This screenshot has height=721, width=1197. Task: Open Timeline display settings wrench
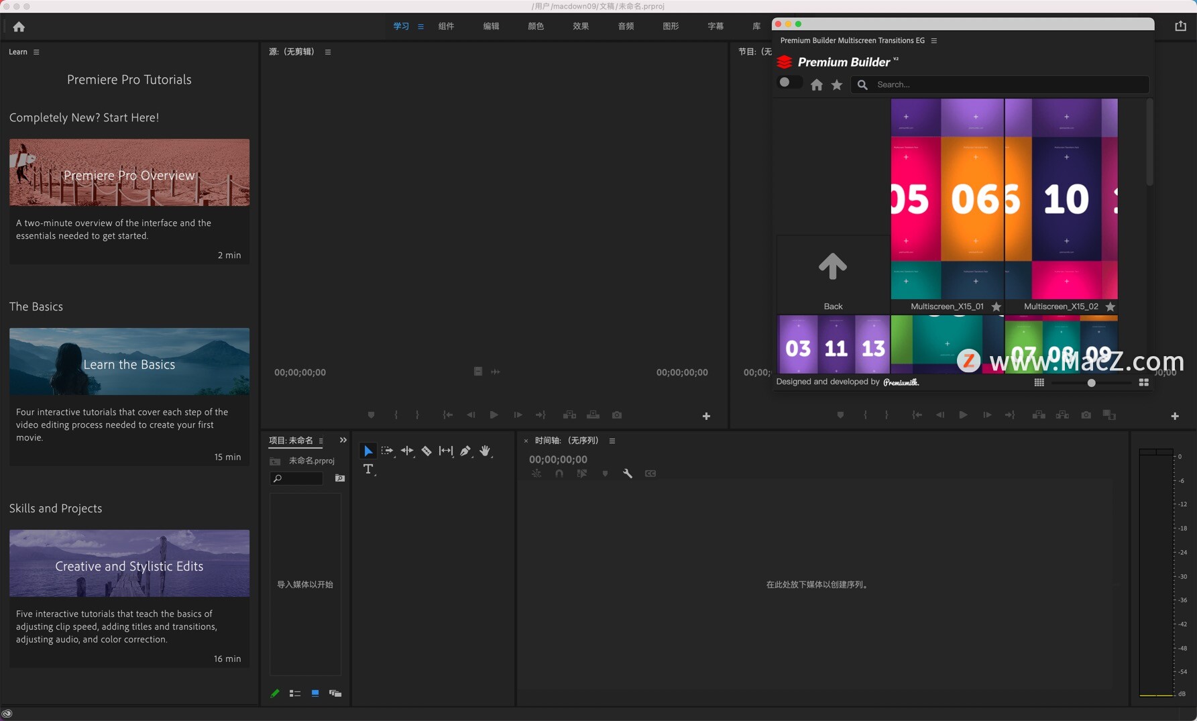point(628,474)
